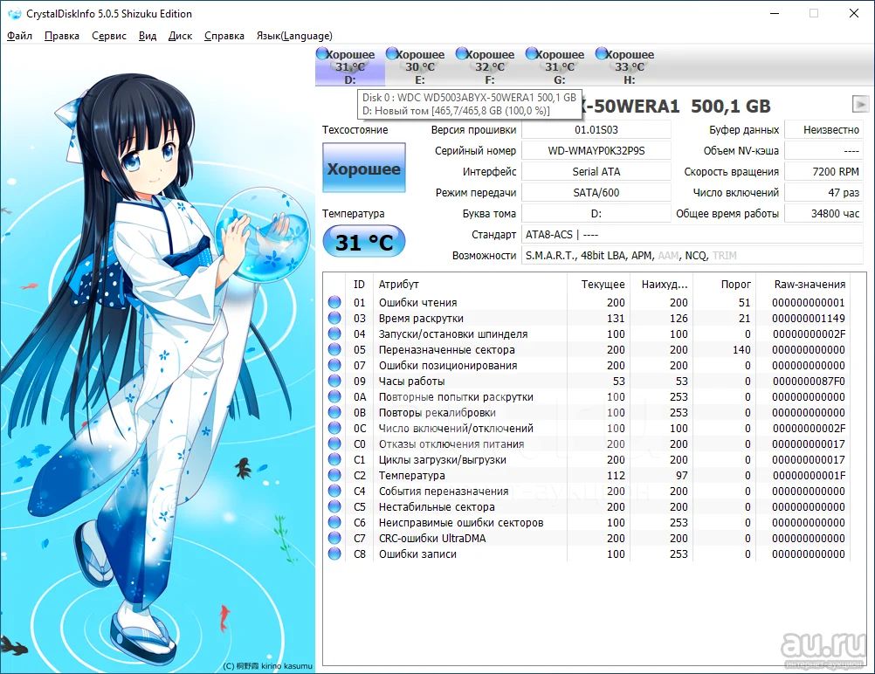
Task: Select the Часы работы attribute name
Action: 411,381
